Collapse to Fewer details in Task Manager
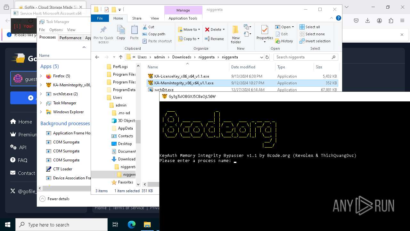 pos(54,199)
